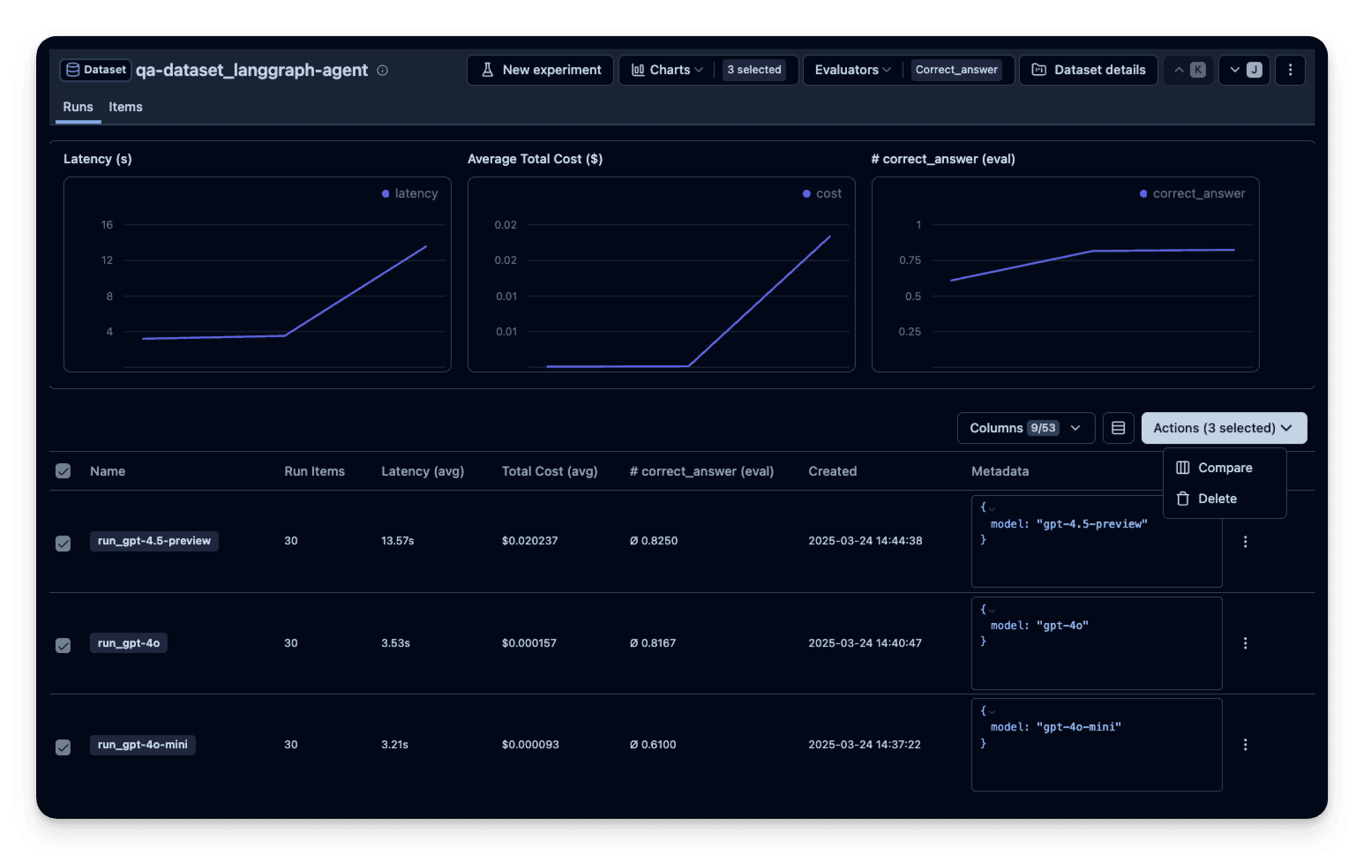The image size is (1364, 855).
Task: Click the latency legend item on the chart
Action: [410, 193]
